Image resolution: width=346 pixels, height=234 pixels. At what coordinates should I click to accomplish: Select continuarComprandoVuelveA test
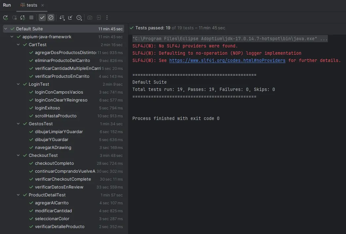[63, 171]
